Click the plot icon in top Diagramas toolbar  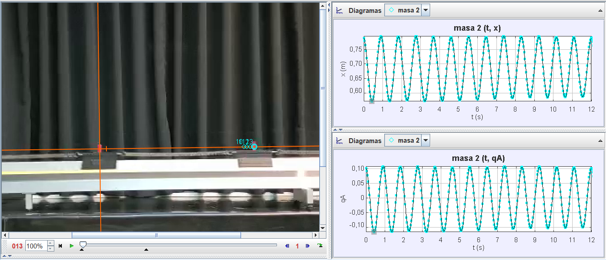(339, 10)
